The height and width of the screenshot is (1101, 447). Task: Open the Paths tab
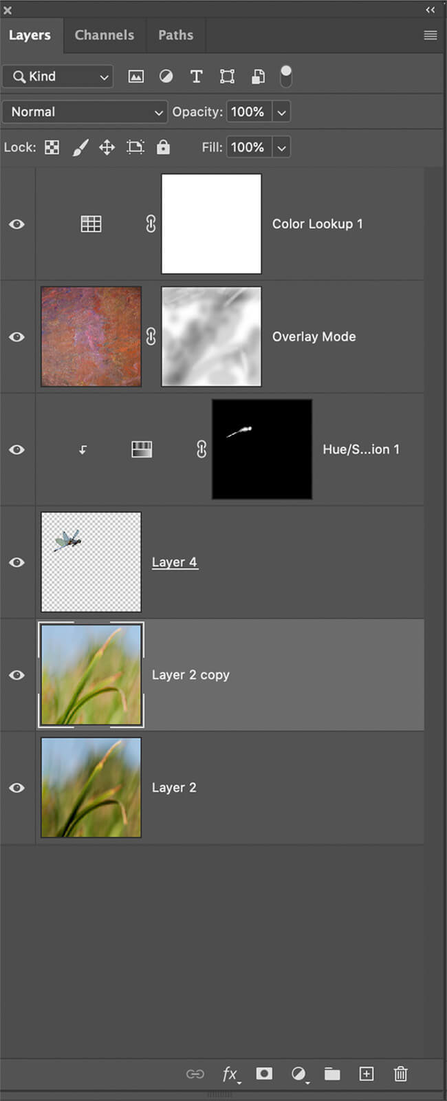point(175,35)
